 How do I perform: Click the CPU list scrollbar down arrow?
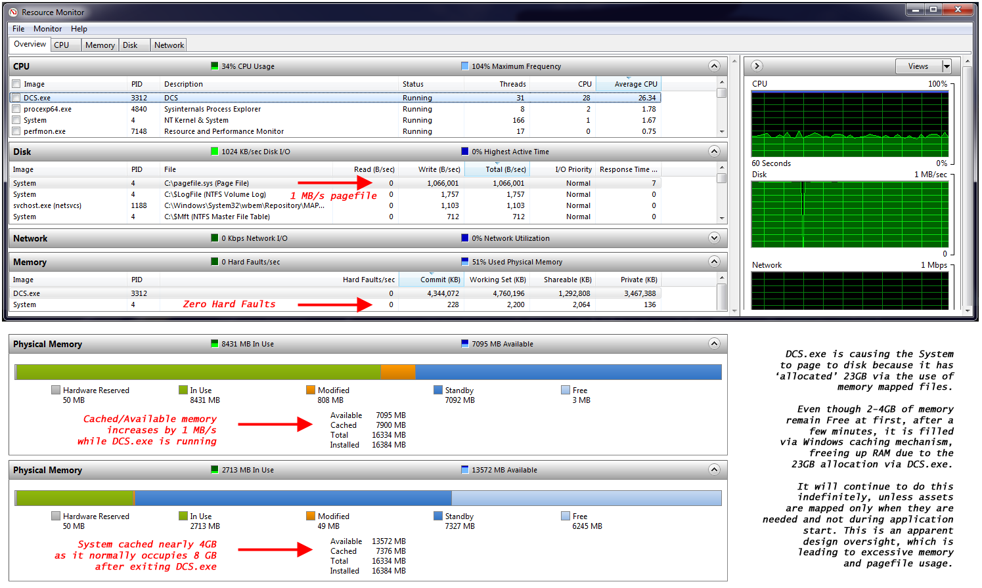(x=722, y=131)
